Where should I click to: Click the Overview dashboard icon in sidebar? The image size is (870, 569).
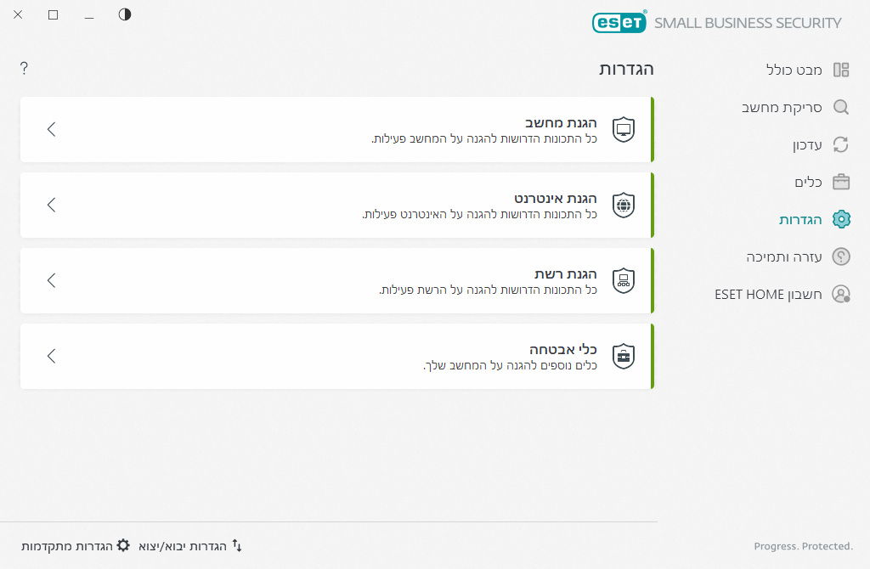[x=841, y=70]
